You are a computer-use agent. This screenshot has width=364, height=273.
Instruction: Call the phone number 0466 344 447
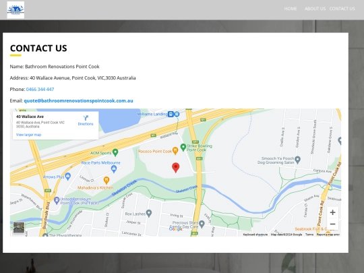click(x=40, y=90)
